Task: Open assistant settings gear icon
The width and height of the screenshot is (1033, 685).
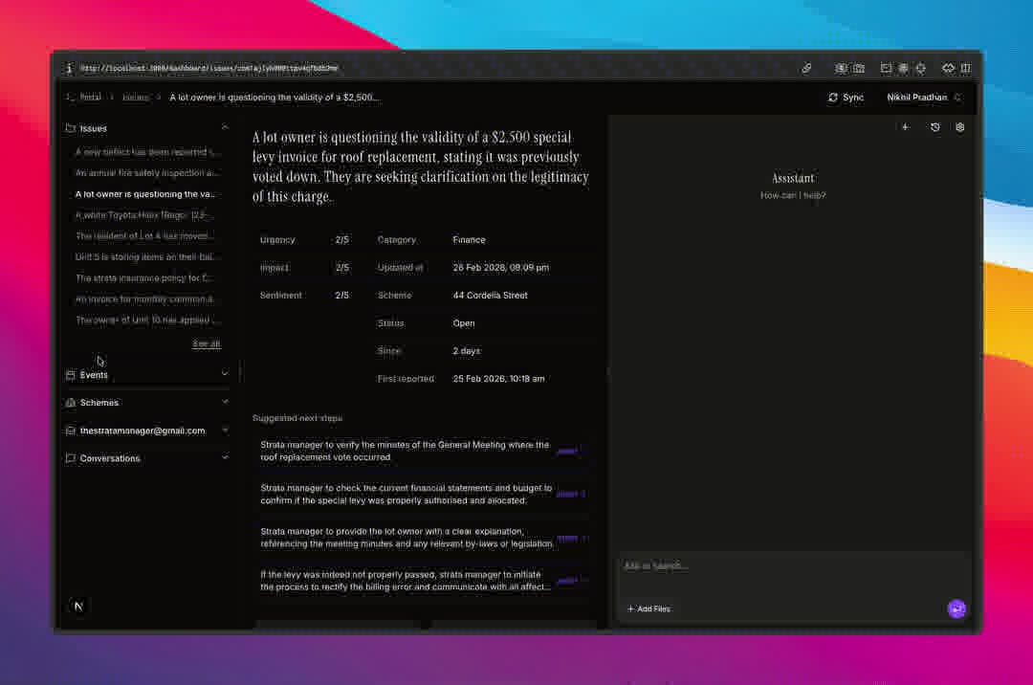Action: [960, 127]
